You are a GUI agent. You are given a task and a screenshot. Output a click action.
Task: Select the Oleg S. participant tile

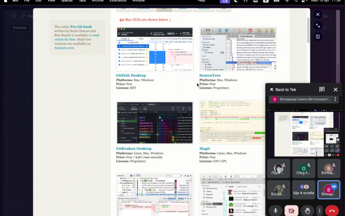coord(304,168)
